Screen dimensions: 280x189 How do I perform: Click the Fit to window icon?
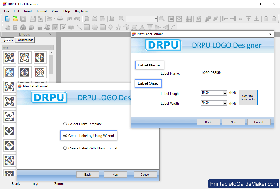tap(179, 19)
